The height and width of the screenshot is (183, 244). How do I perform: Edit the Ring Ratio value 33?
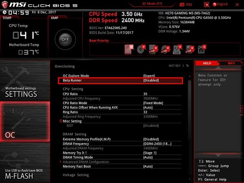145,112
